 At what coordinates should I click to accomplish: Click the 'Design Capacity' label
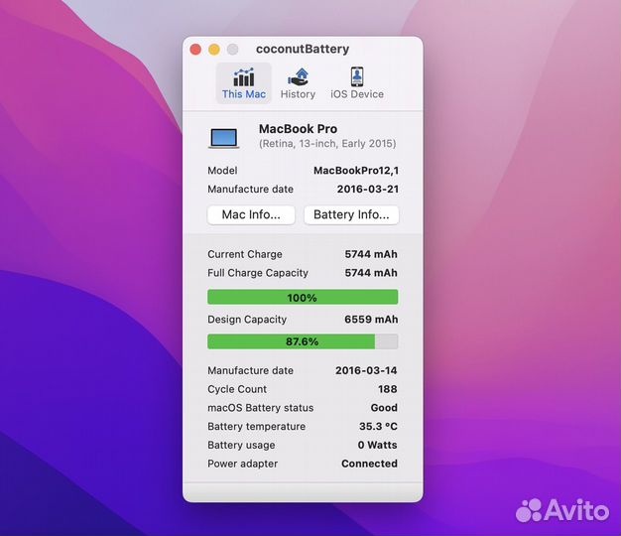(247, 320)
